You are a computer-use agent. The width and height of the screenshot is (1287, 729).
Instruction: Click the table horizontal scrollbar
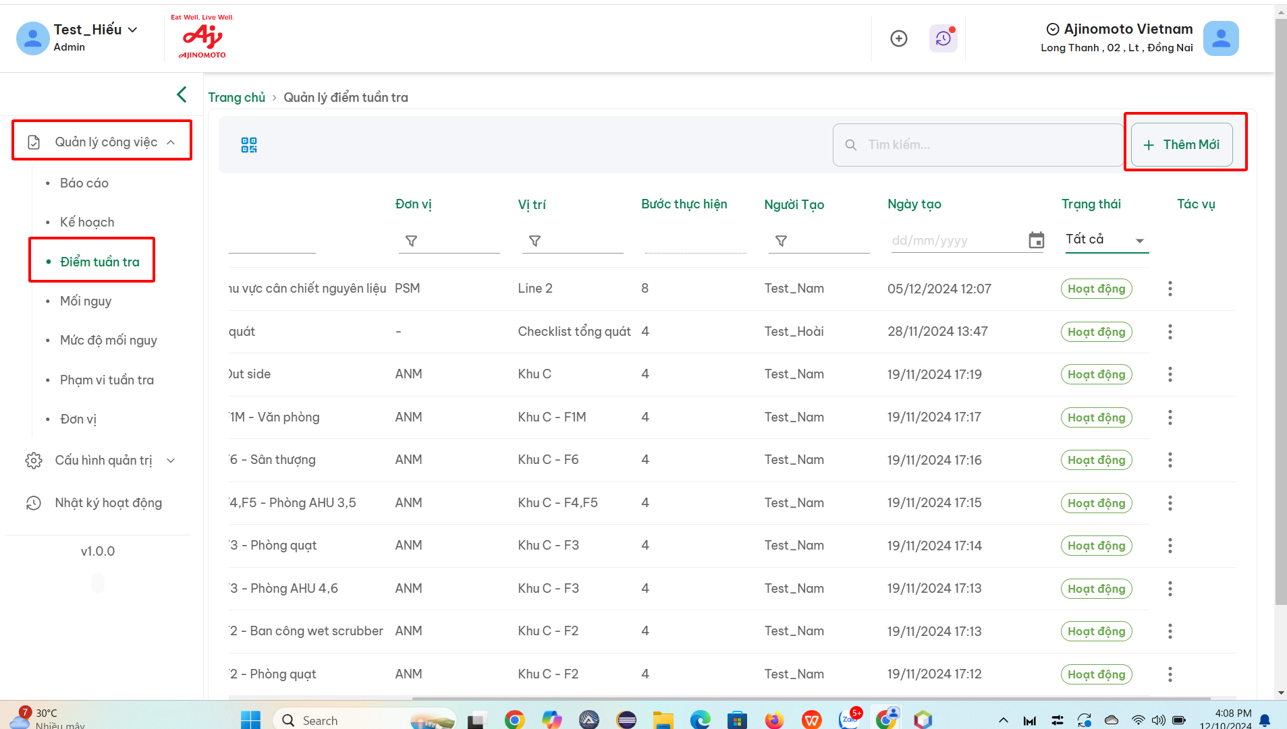coord(811,698)
